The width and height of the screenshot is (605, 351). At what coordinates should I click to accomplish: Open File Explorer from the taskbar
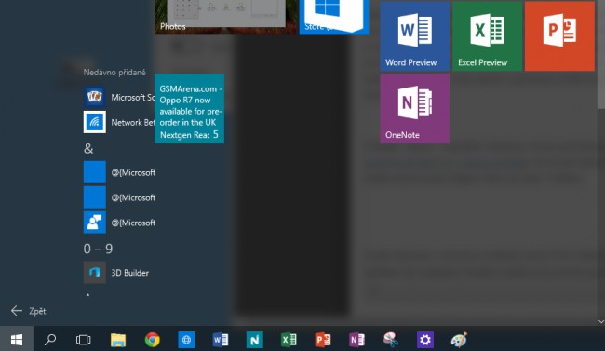(118, 340)
